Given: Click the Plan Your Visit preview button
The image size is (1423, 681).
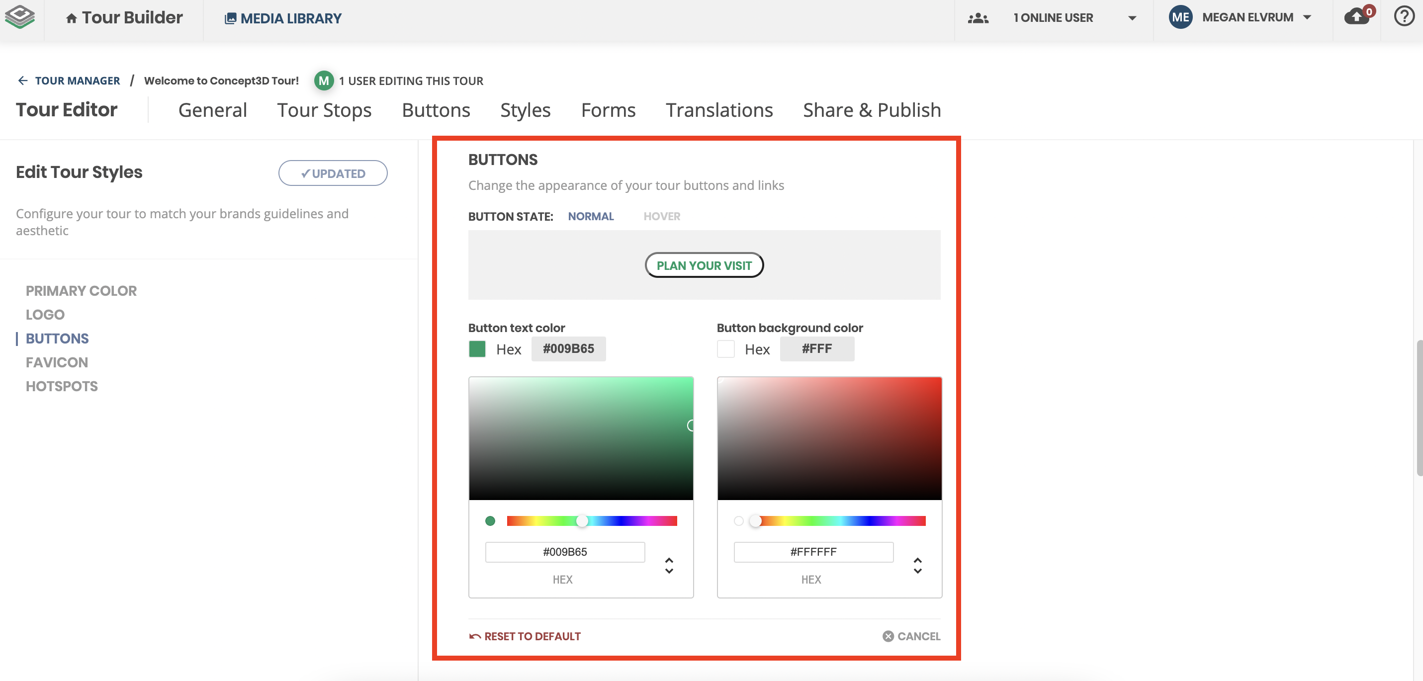Looking at the screenshot, I should [x=704, y=265].
